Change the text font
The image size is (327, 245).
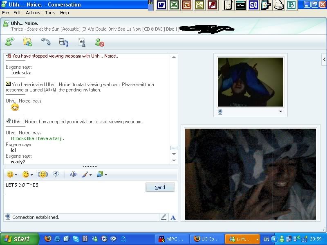(73, 174)
